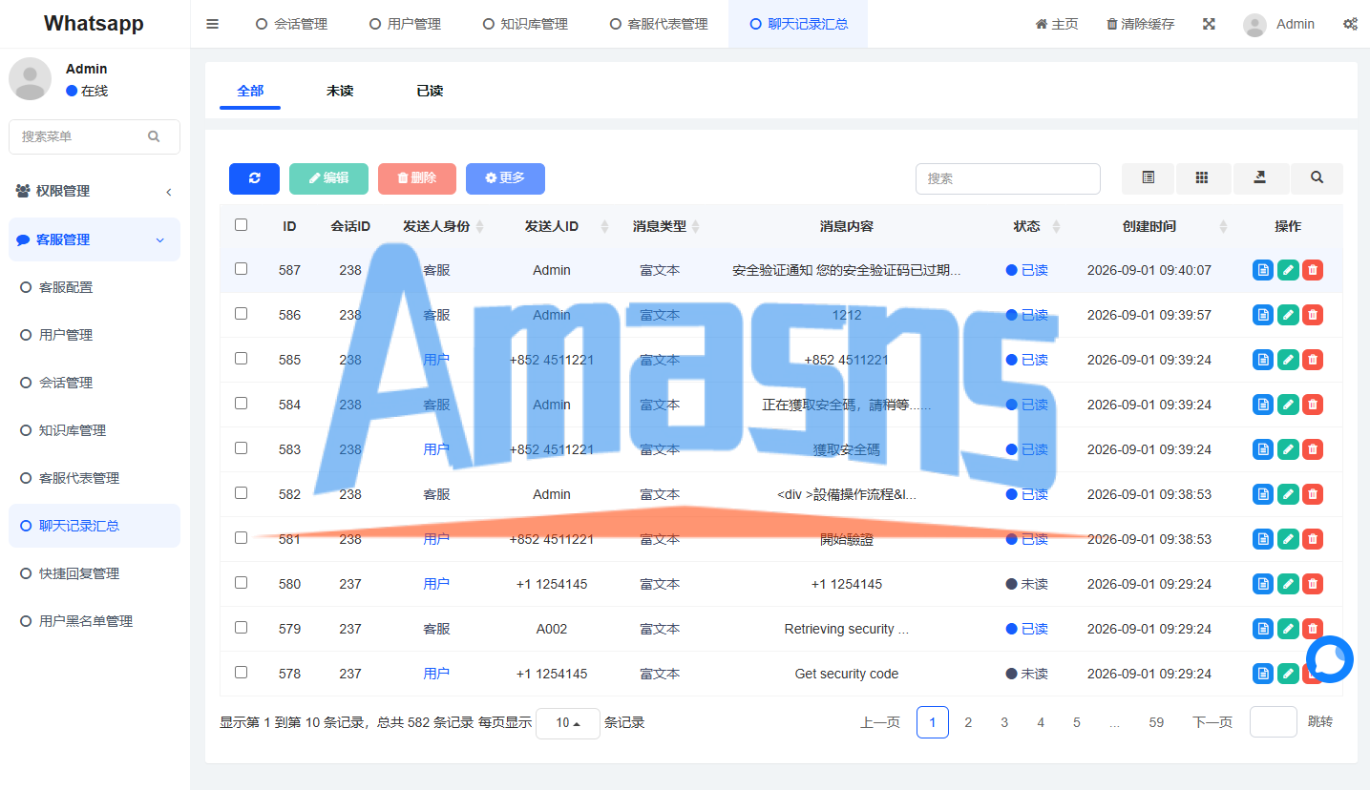Collapse the 客服管理 sidebar group
Viewport: 1370px width, 790px height.
coord(95,239)
